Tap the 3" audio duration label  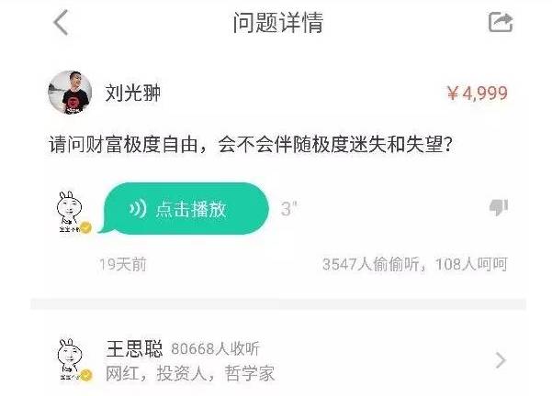pos(288,209)
